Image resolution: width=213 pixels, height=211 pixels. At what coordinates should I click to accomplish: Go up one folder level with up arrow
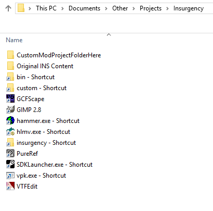[8, 8]
